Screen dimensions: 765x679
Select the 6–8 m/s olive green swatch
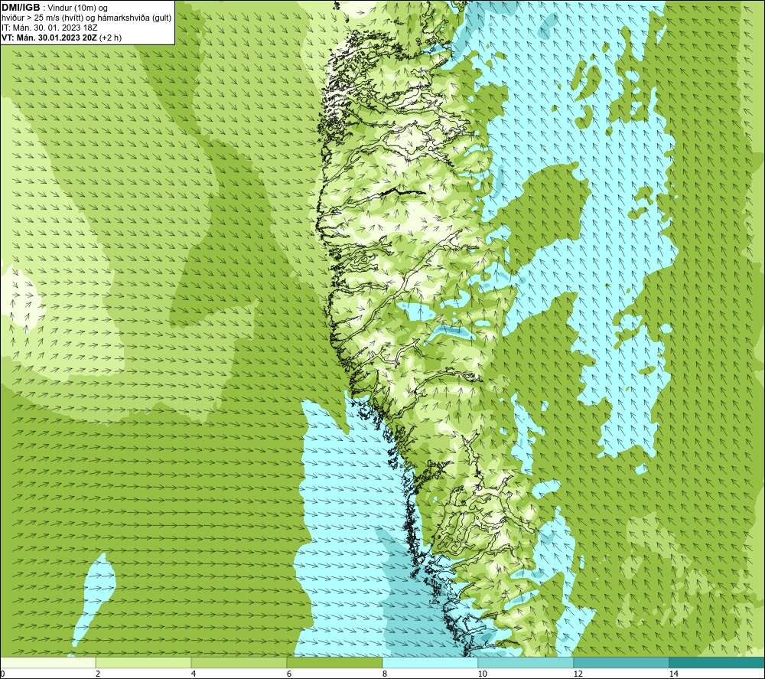334,662
